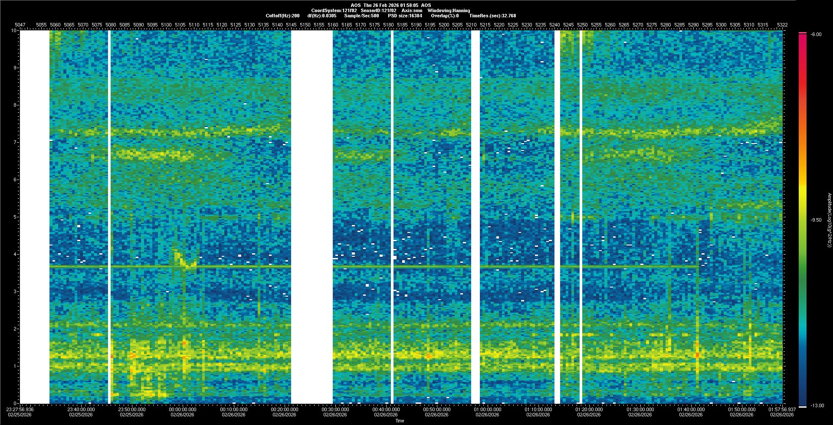Select the 01:00:00.000 time tick label
The width and height of the screenshot is (833, 425).
pyautogui.click(x=487, y=409)
